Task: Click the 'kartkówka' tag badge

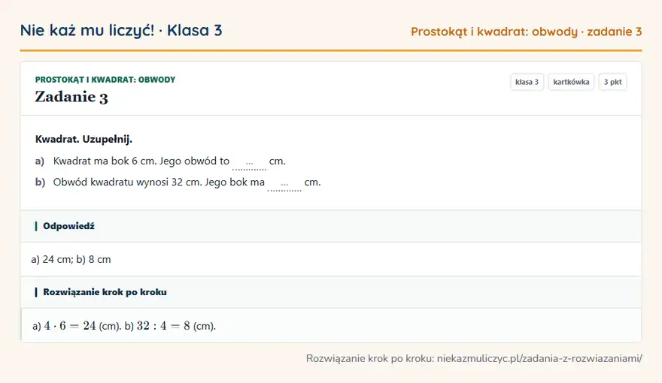Action: tap(571, 82)
